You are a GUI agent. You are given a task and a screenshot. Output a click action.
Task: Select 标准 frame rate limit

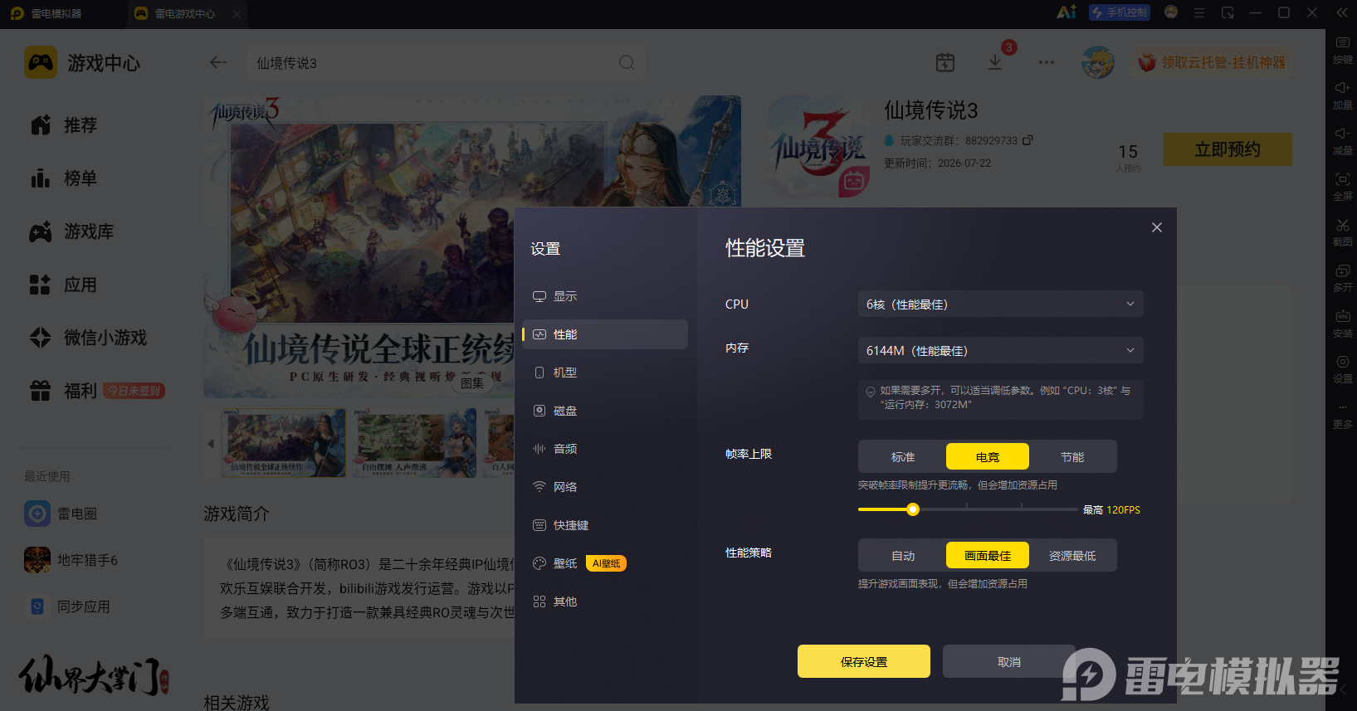(903, 456)
